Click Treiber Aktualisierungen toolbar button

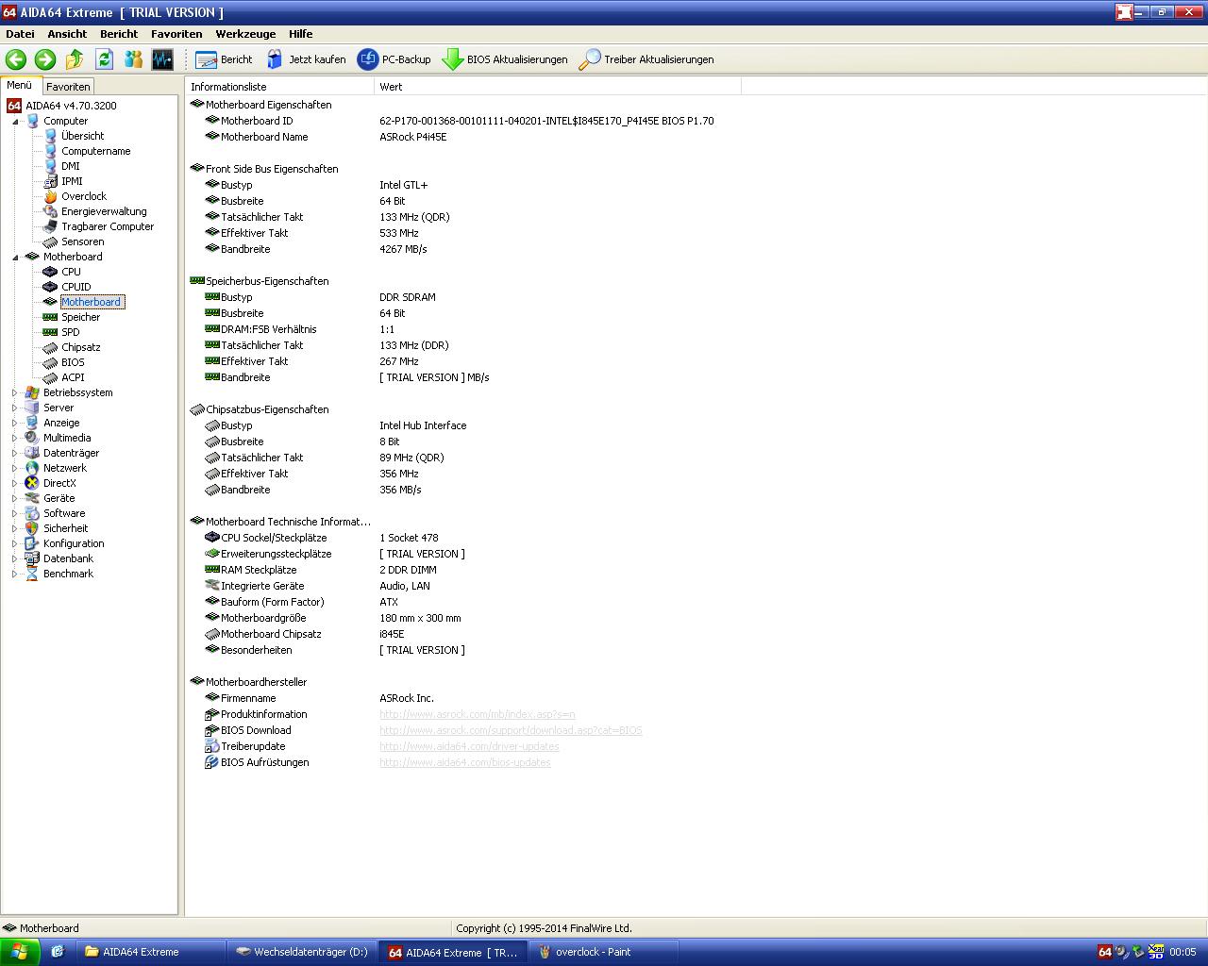(x=646, y=59)
